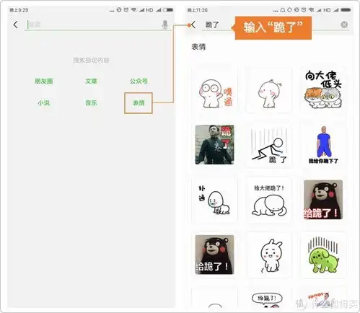The image size is (360, 313).
Task: Clear the 跪了 search text
Action: (x=344, y=25)
